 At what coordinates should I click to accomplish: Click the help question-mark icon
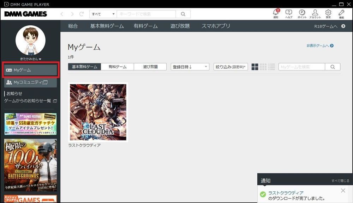tap(288, 13)
